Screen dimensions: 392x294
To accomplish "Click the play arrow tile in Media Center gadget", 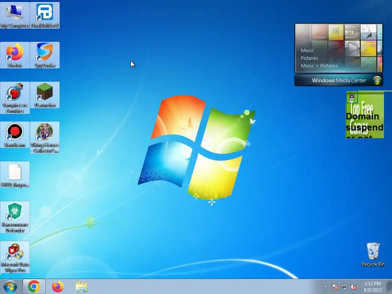I will (x=352, y=48).
